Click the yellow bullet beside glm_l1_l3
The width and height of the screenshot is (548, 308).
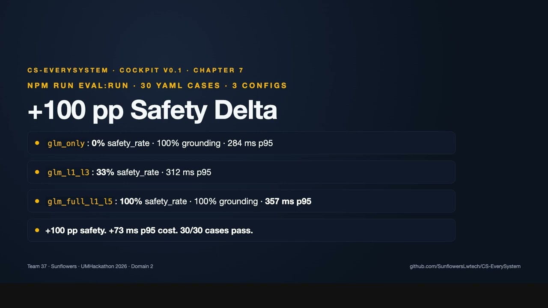point(37,172)
